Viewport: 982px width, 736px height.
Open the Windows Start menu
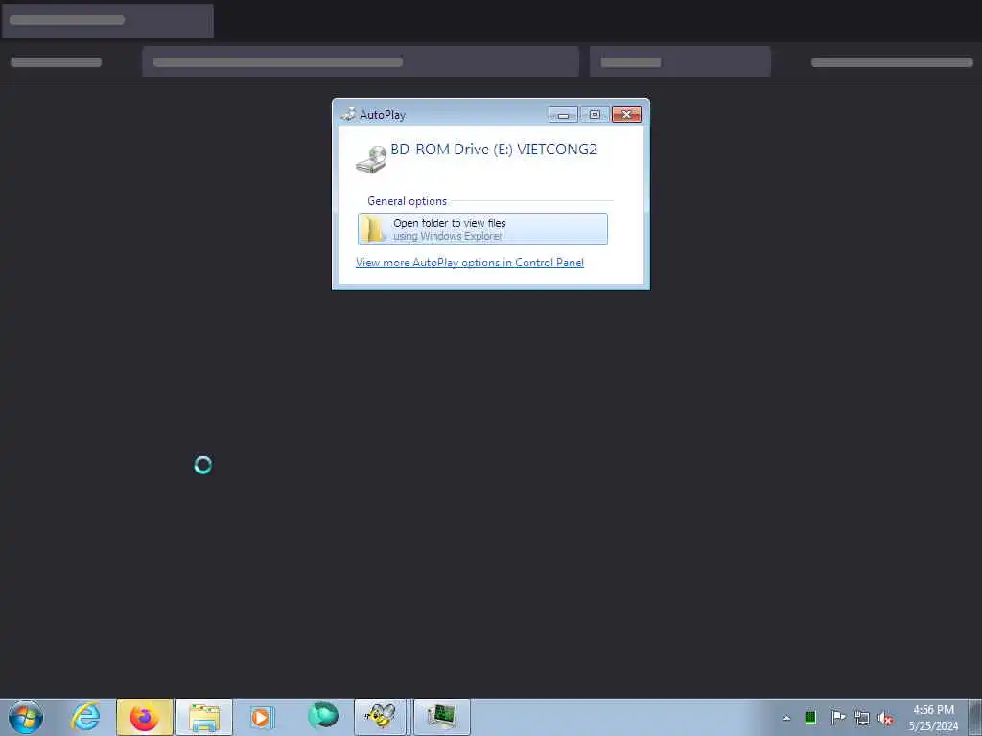26,717
